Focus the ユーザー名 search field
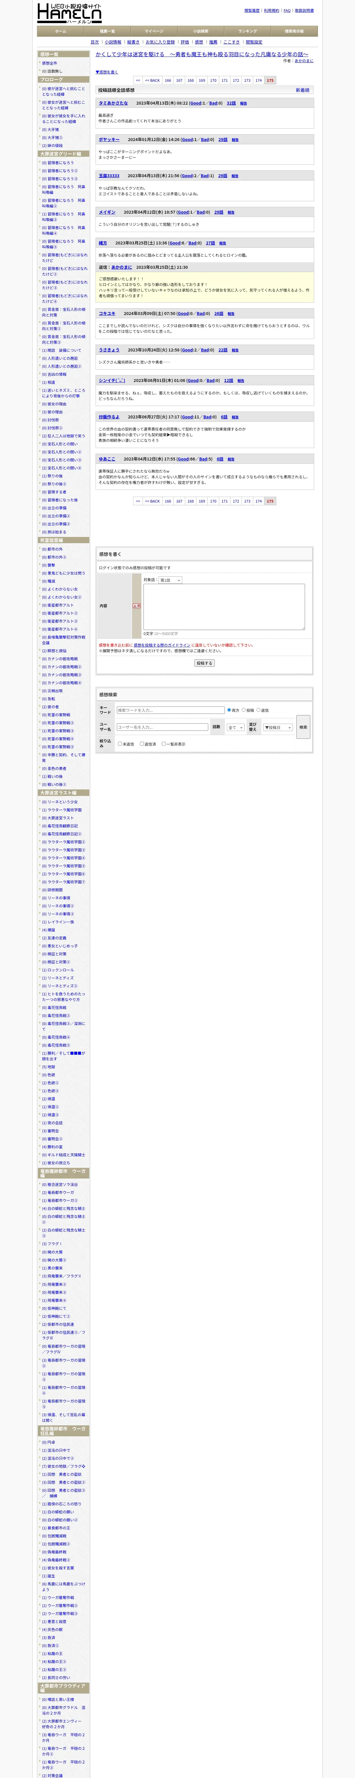 click(162, 727)
